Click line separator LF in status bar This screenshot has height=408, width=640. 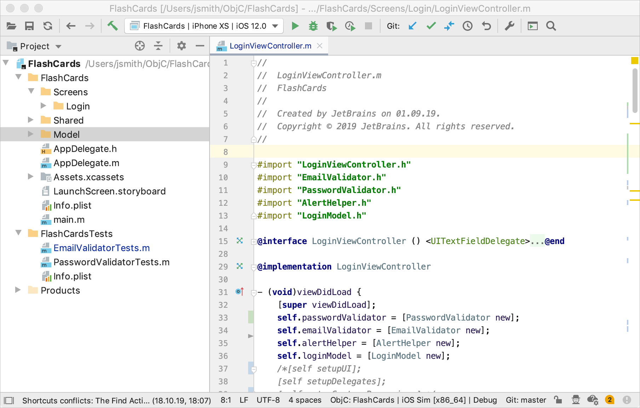click(x=244, y=400)
